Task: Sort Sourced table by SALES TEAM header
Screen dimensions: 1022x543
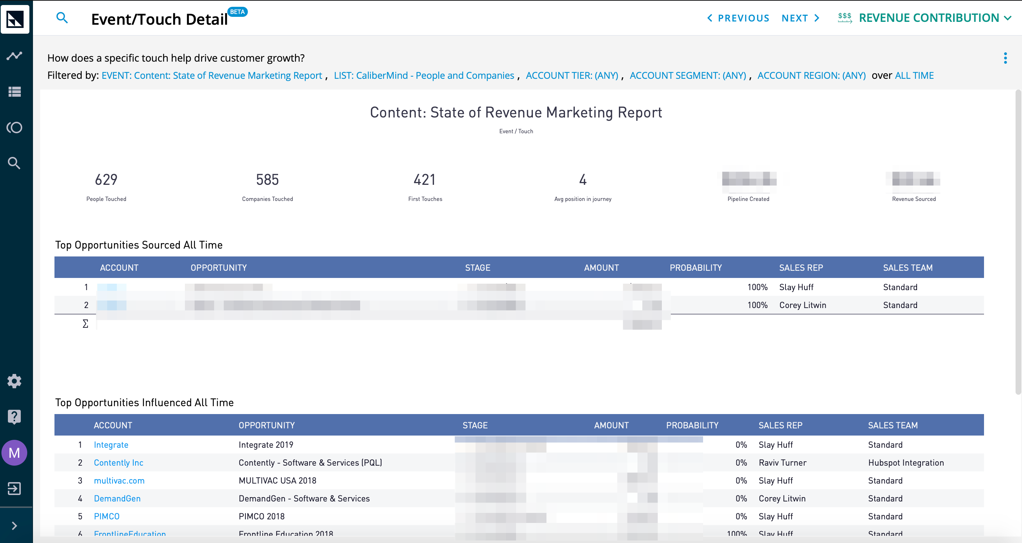Action: 908,268
